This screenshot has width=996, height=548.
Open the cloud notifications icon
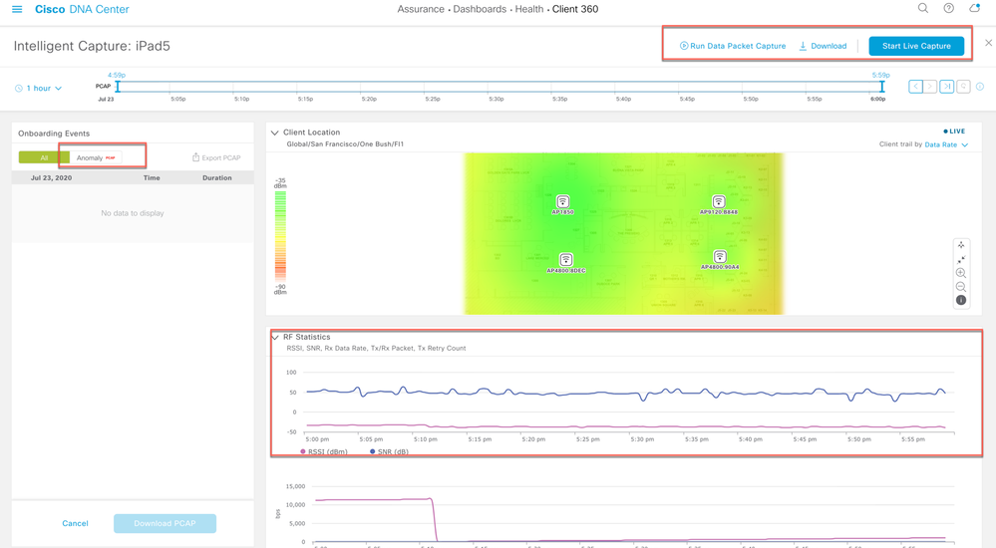pyautogui.click(x=974, y=8)
